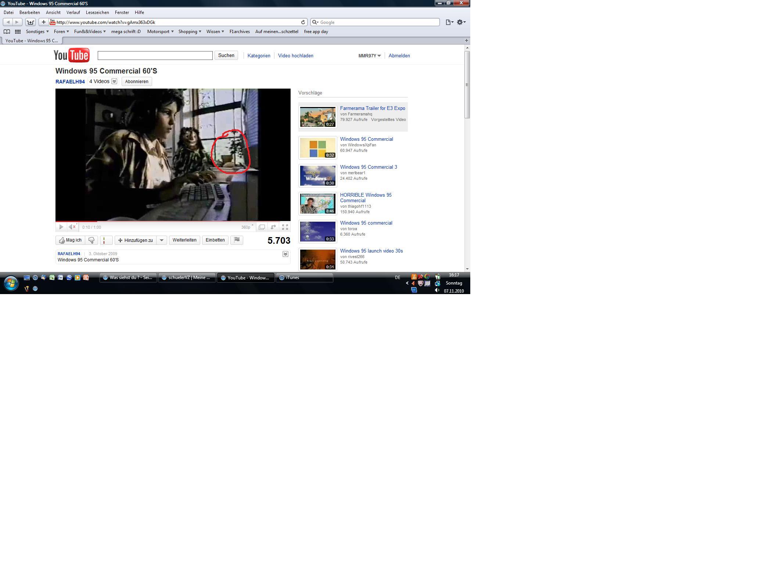The height and width of the screenshot is (572, 762).
Task: Click the Abonnieren subscribe button
Action: 137,82
